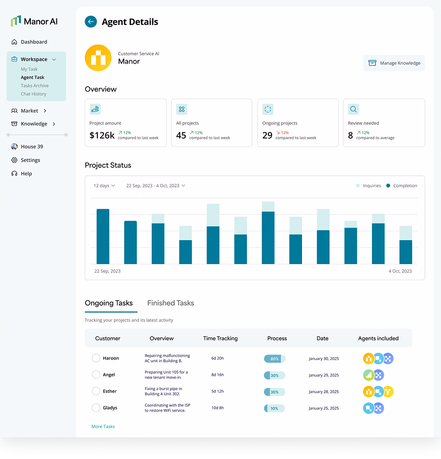Click the orange Manor agent avatar
The height and width of the screenshot is (459, 441).
pyautogui.click(x=98, y=58)
